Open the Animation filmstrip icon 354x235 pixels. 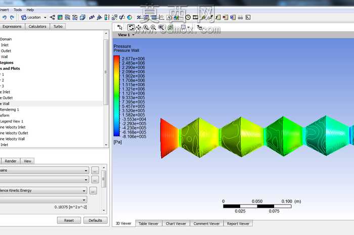click(195, 17)
